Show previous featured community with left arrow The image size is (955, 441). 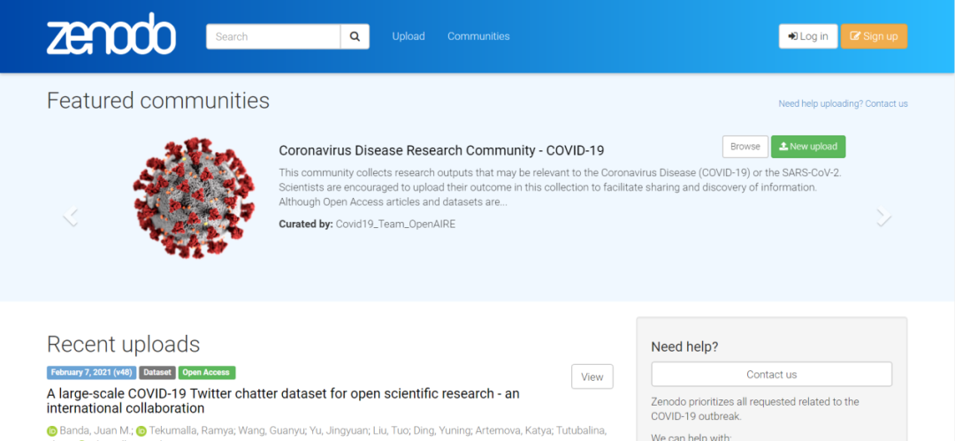pos(71,217)
